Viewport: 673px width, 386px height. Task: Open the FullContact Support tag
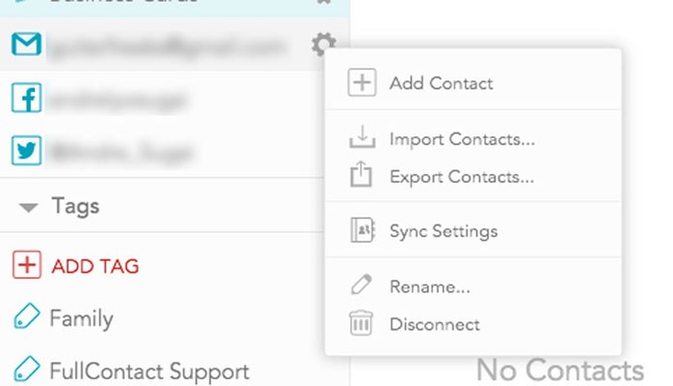point(148,372)
